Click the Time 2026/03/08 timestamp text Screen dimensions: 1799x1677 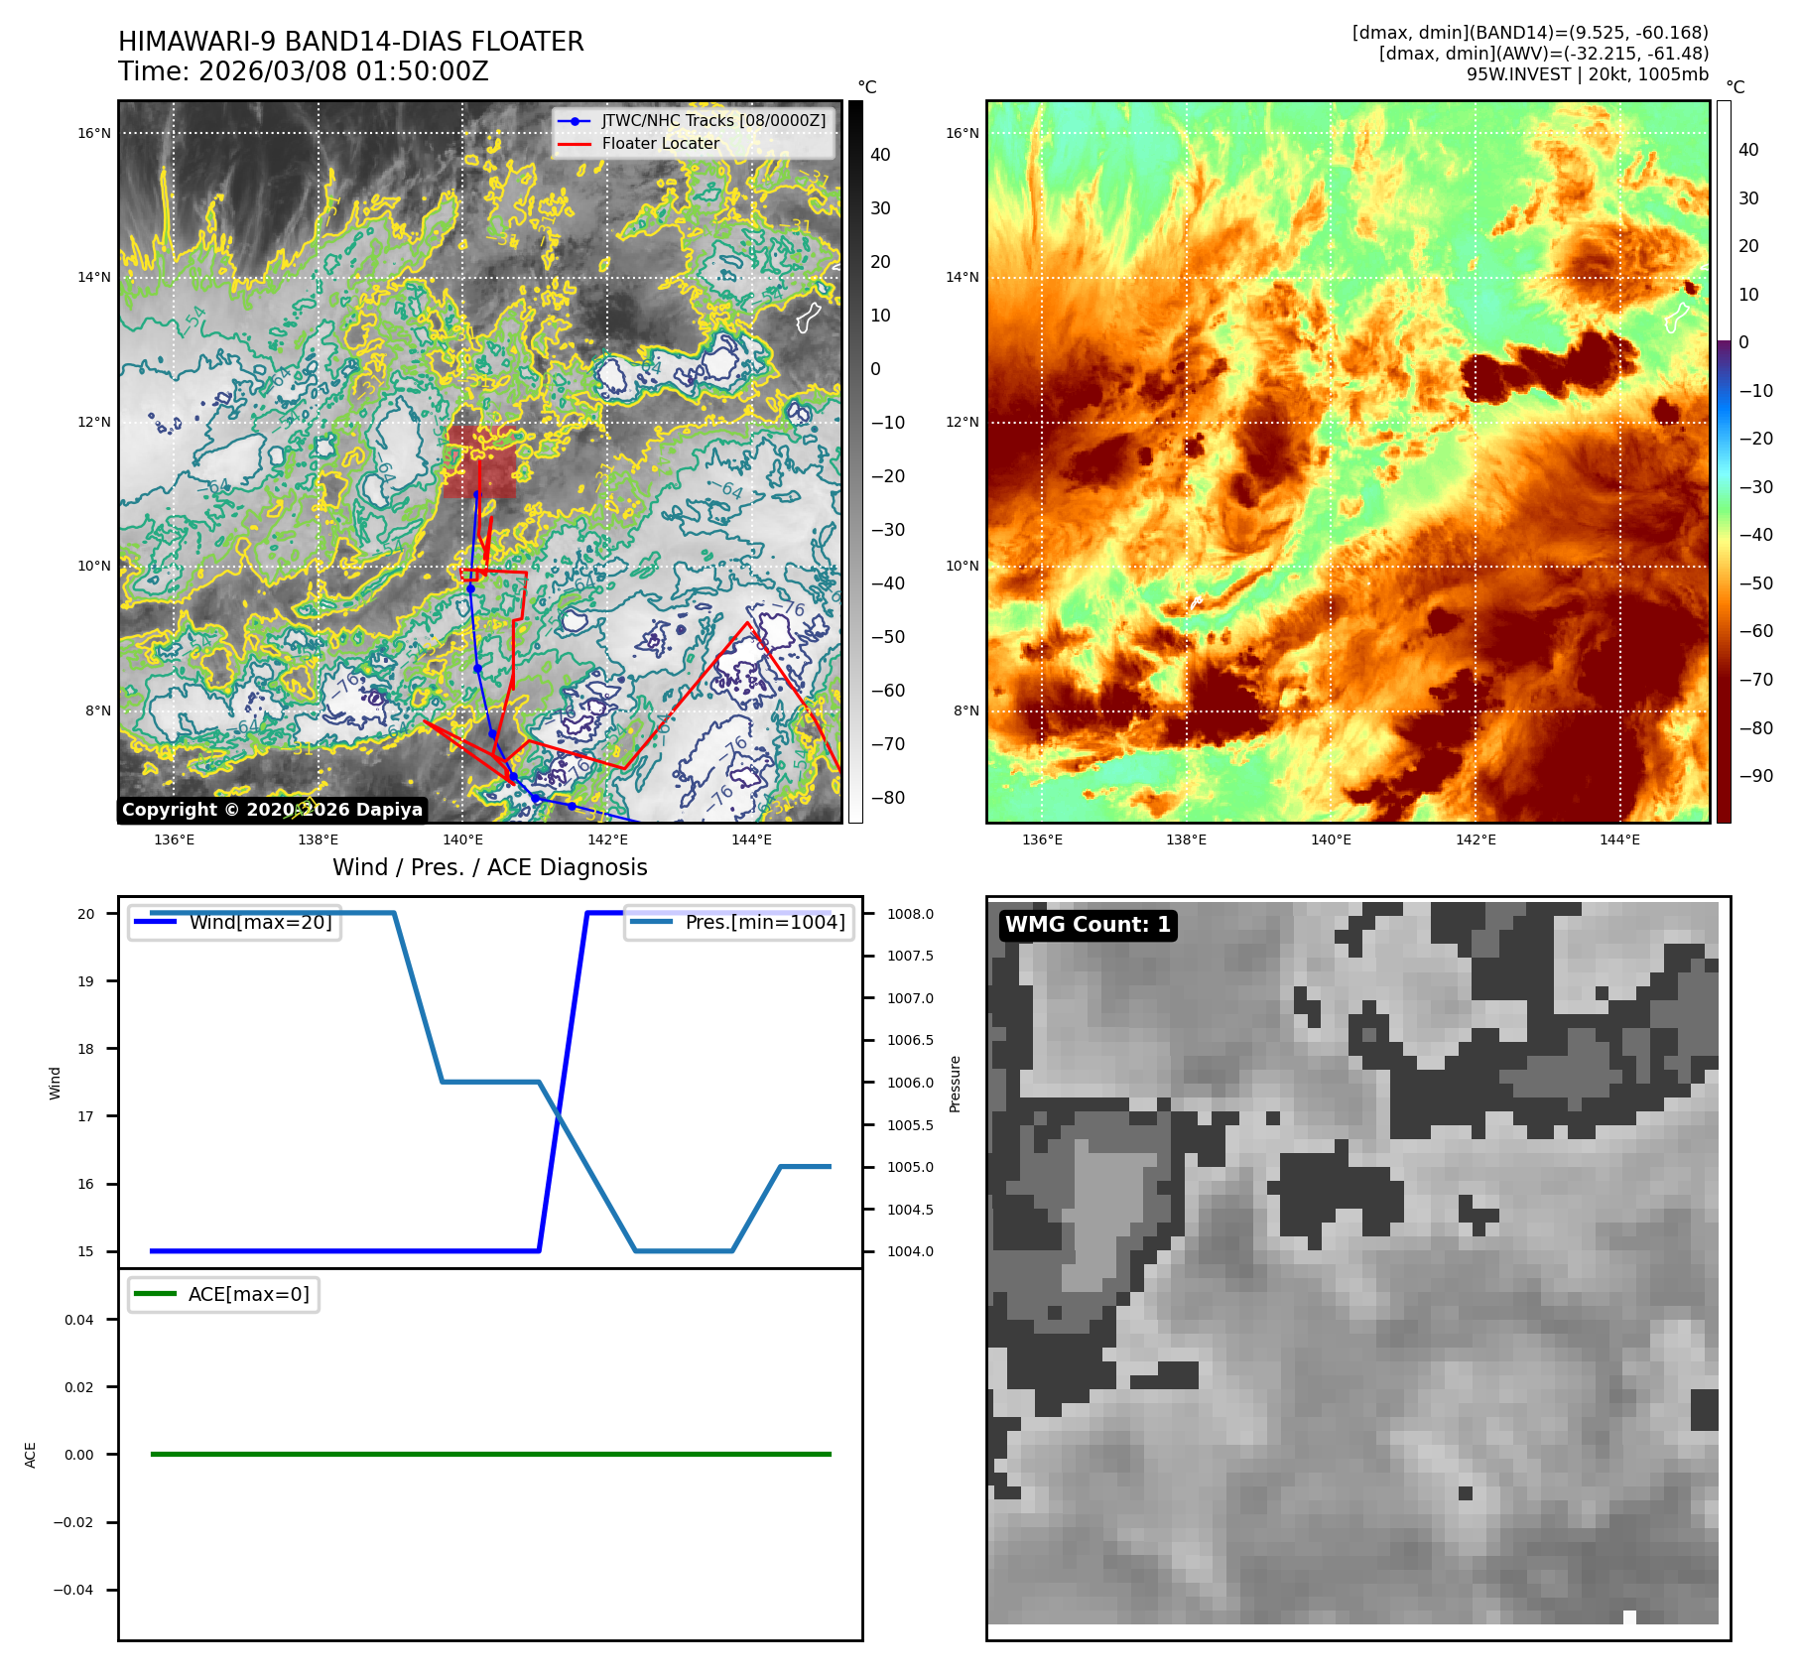click(304, 71)
